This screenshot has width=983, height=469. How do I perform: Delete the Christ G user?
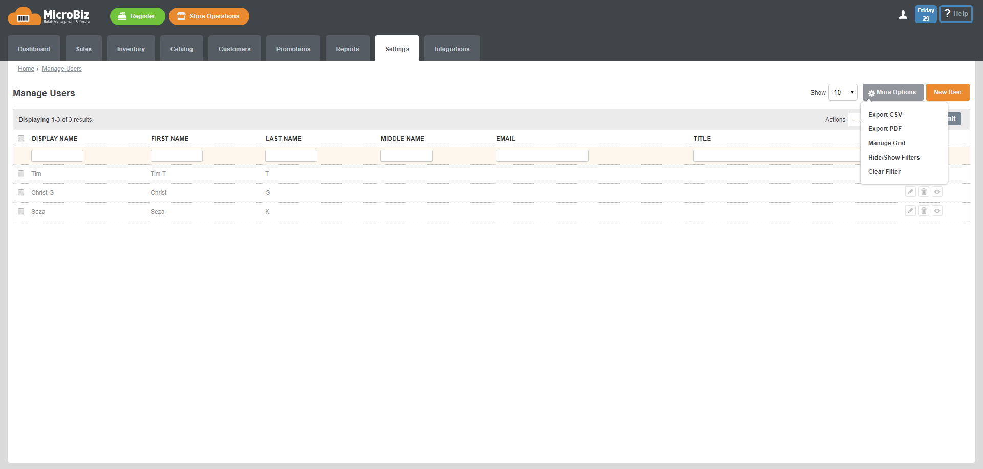(924, 192)
